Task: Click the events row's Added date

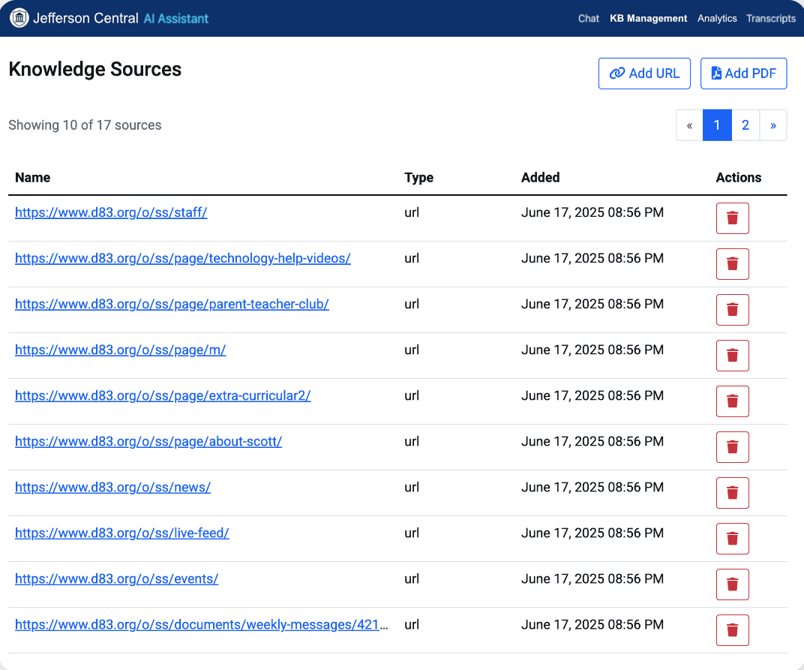Action: point(592,578)
